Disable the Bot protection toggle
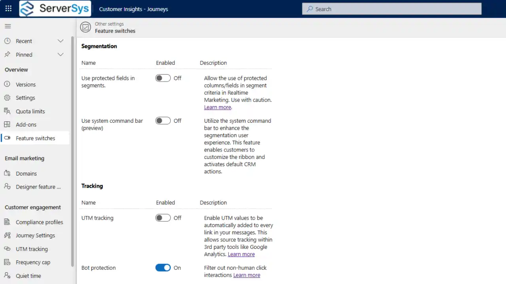 click(x=163, y=268)
